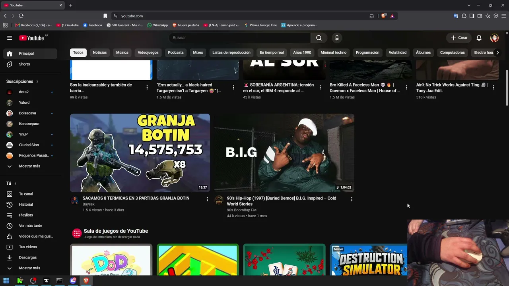Open the YouTube guide hamburger menu
The height and width of the screenshot is (286, 509).
tap(10, 38)
